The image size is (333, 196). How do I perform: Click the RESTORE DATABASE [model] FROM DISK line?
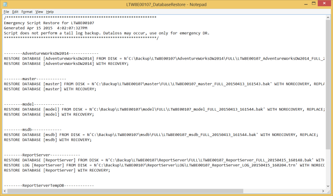[x=164, y=109]
